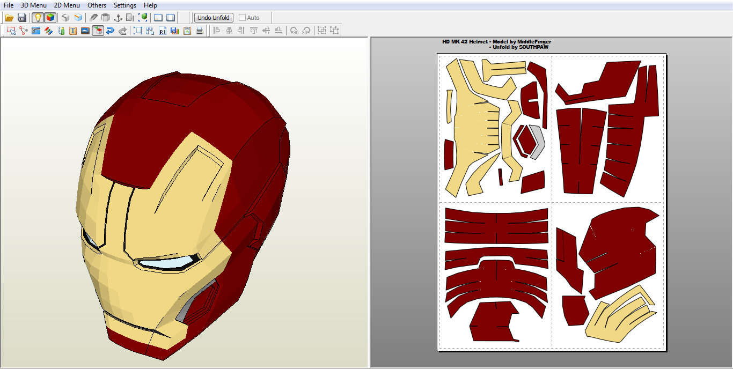Open the Others menu
Viewport: 733px width, 369px height.
[x=97, y=5]
